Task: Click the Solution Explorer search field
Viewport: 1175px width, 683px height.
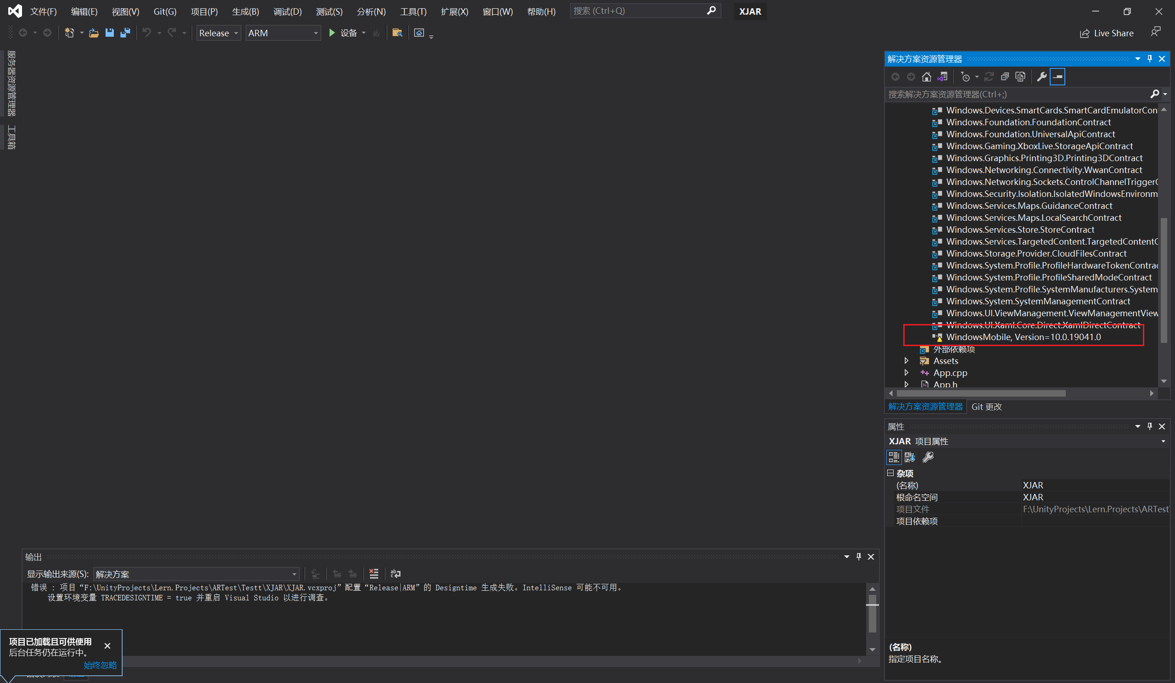Action: click(x=1018, y=94)
